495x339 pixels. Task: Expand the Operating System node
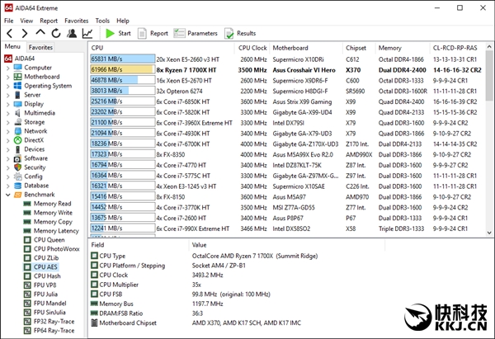tap(8, 86)
